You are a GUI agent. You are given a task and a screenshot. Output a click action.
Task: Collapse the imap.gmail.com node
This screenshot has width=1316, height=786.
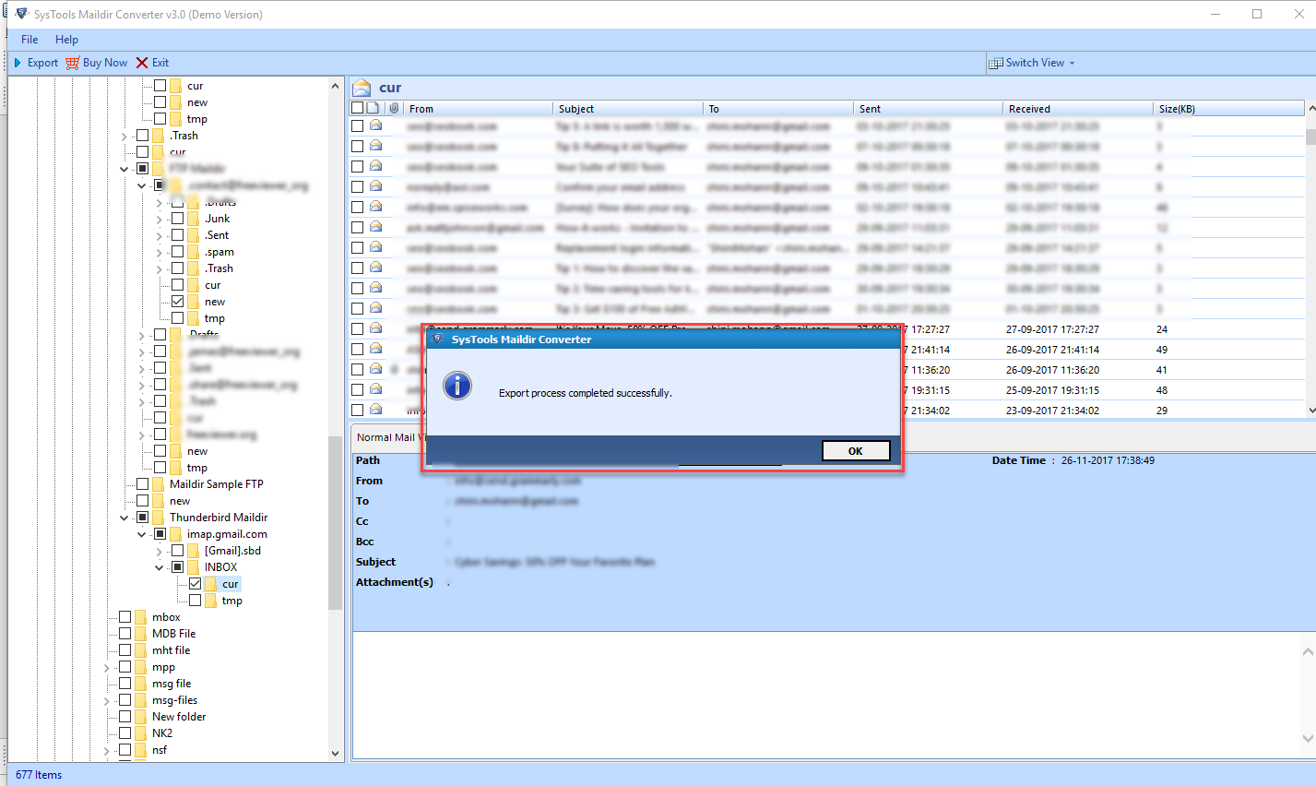tap(142, 534)
